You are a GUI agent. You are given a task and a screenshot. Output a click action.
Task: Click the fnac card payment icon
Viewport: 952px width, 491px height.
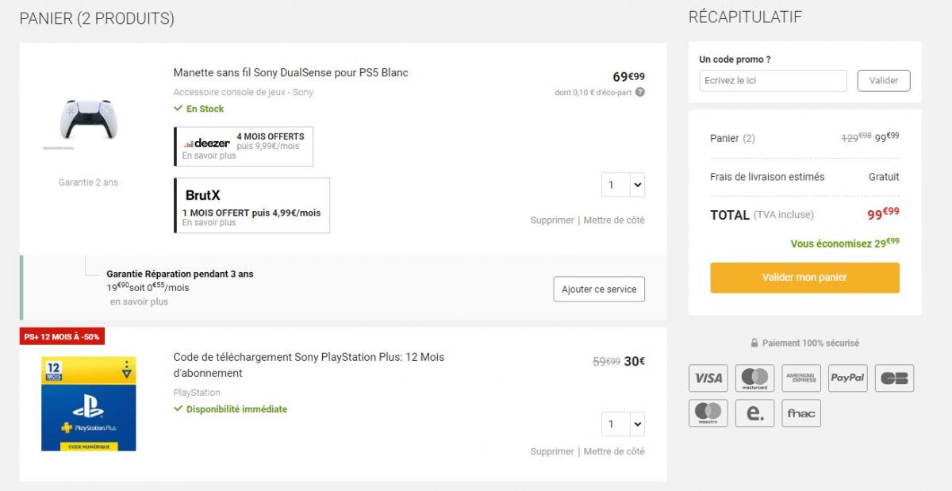click(x=801, y=413)
